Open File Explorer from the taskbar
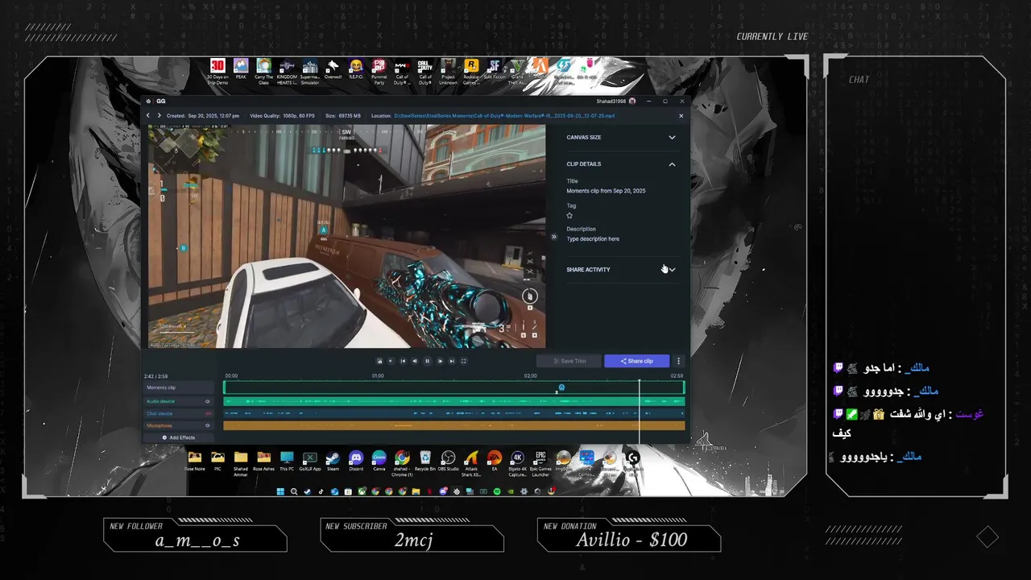Image resolution: width=1031 pixels, height=580 pixels. click(x=416, y=491)
